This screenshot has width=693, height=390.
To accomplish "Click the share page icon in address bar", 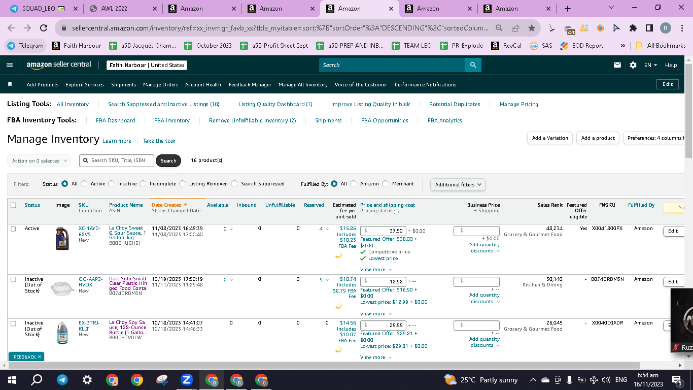I will (x=515, y=28).
